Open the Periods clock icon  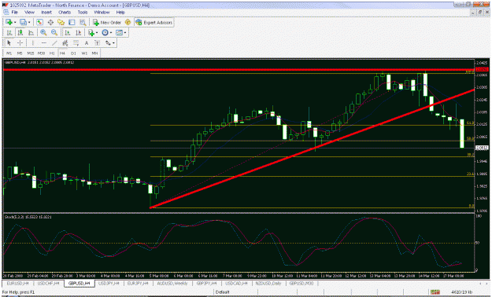[105, 32]
